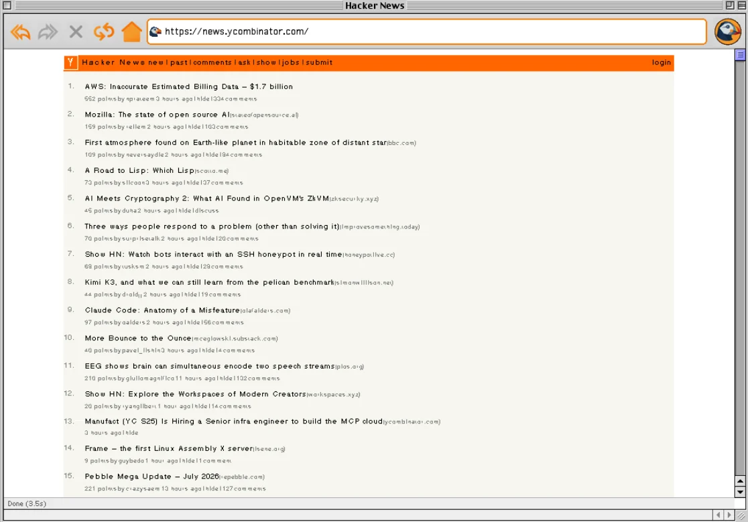This screenshot has height=522, width=748.
Task: Open the 'new' nav link
Action: pos(155,62)
